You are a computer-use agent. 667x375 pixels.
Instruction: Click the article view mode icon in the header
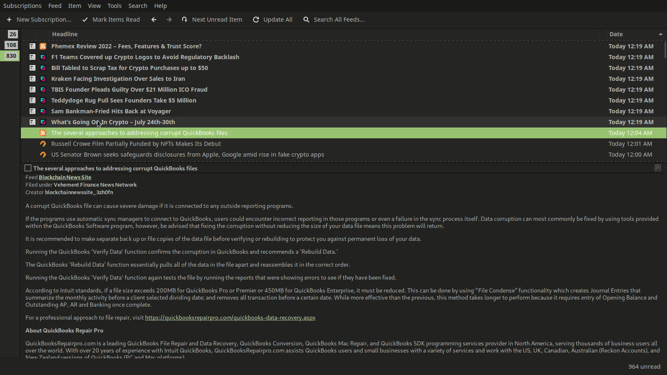pyautogui.click(x=657, y=168)
